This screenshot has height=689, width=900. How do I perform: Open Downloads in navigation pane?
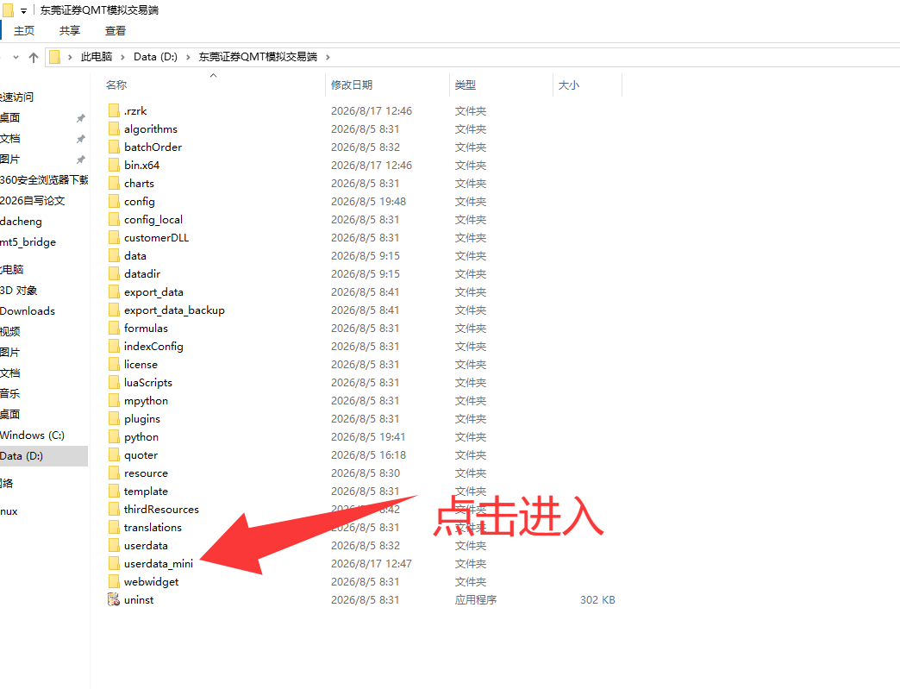(x=28, y=311)
